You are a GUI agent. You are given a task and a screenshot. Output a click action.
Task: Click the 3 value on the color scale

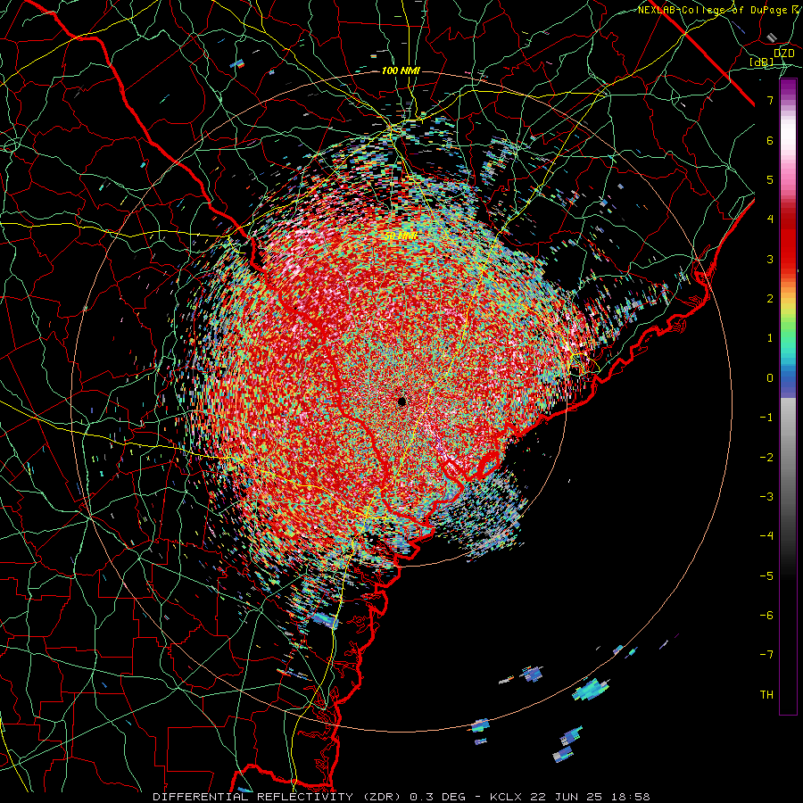click(x=770, y=259)
